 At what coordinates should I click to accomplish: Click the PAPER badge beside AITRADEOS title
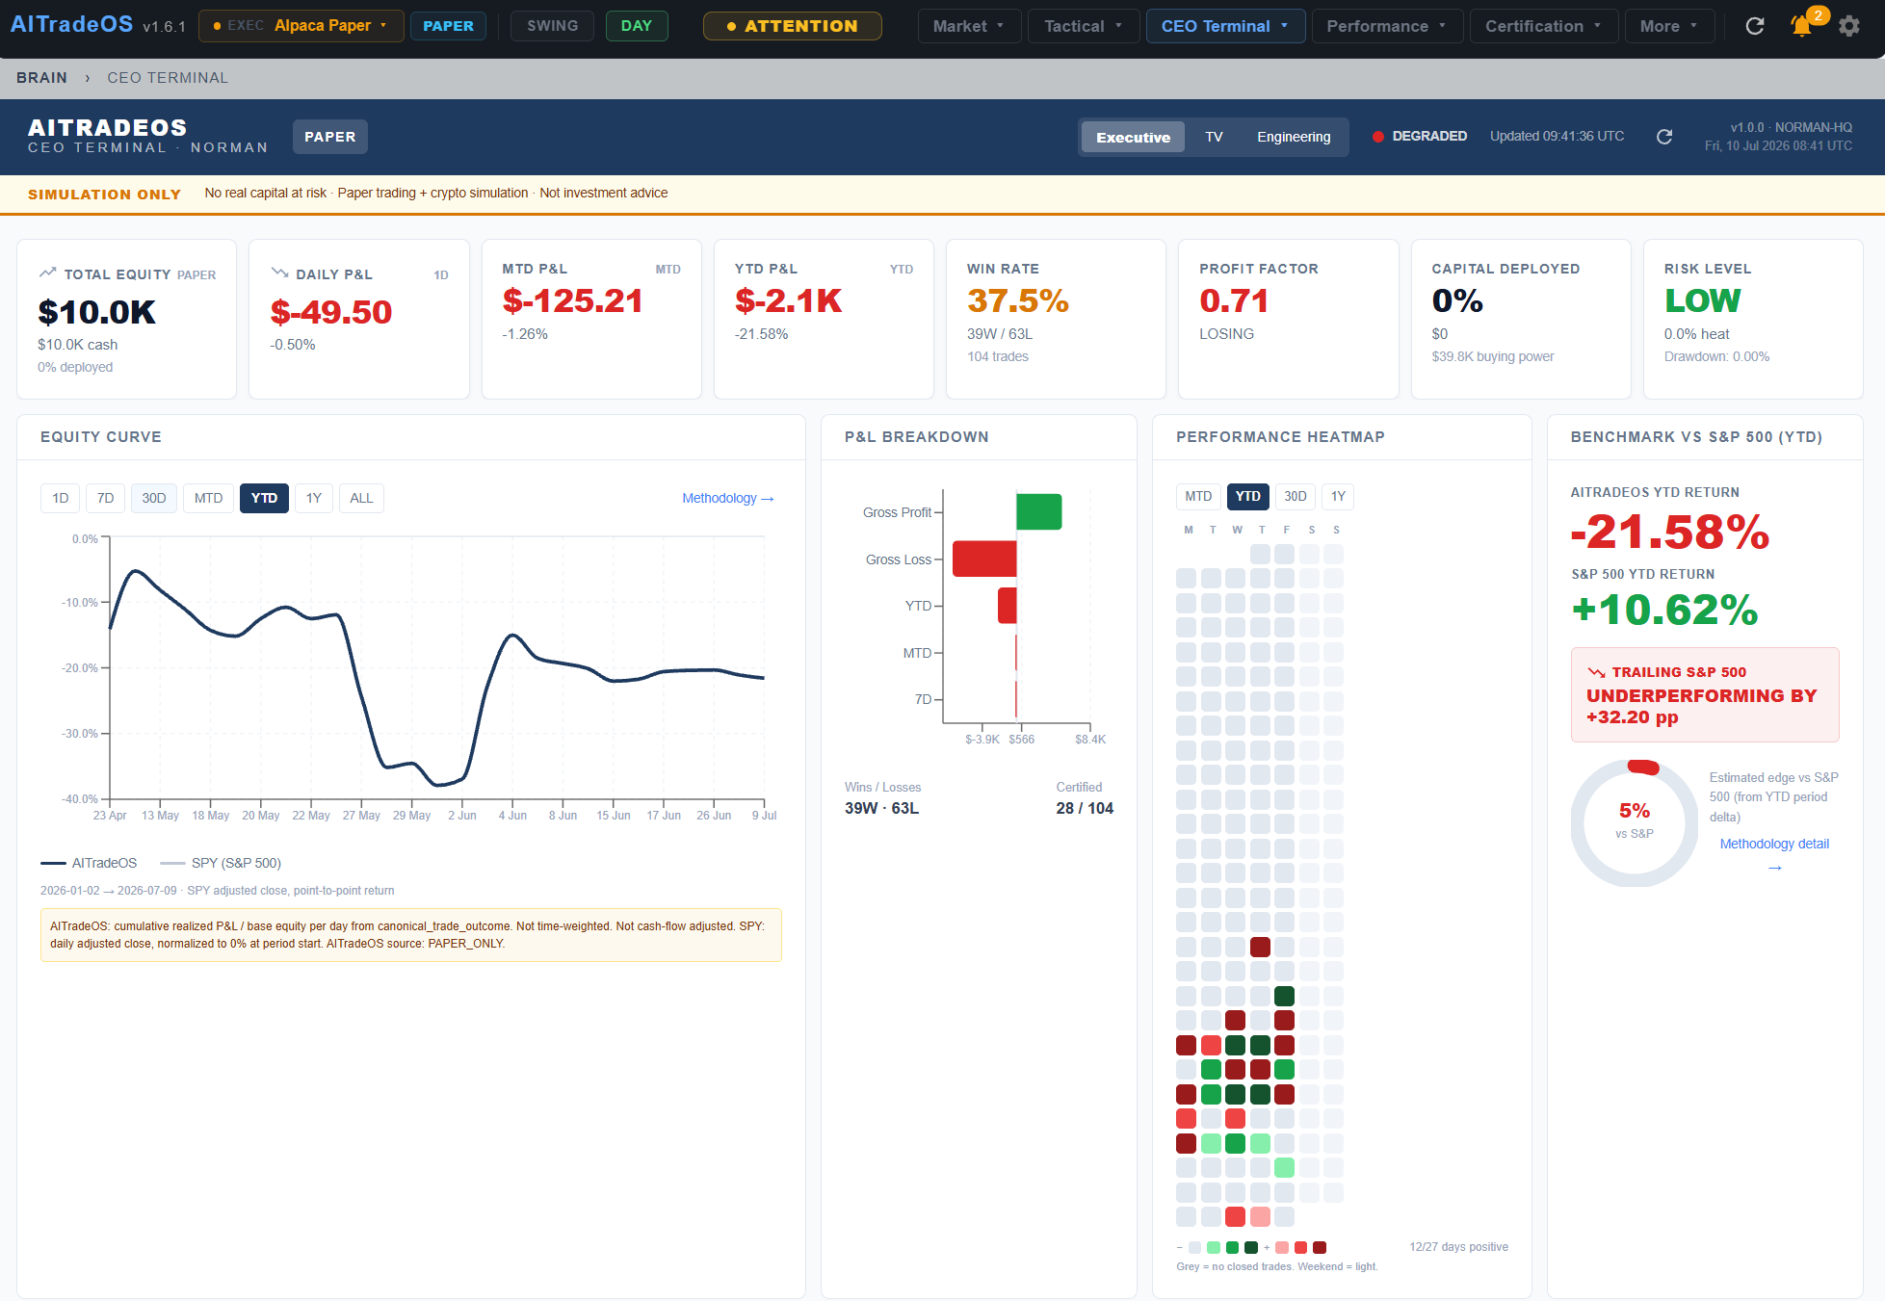pyautogui.click(x=330, y=137)
